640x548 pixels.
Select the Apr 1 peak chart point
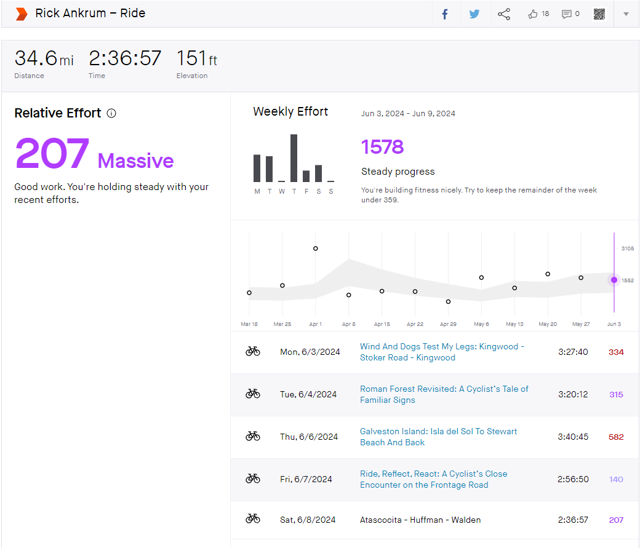coord(316,248)
